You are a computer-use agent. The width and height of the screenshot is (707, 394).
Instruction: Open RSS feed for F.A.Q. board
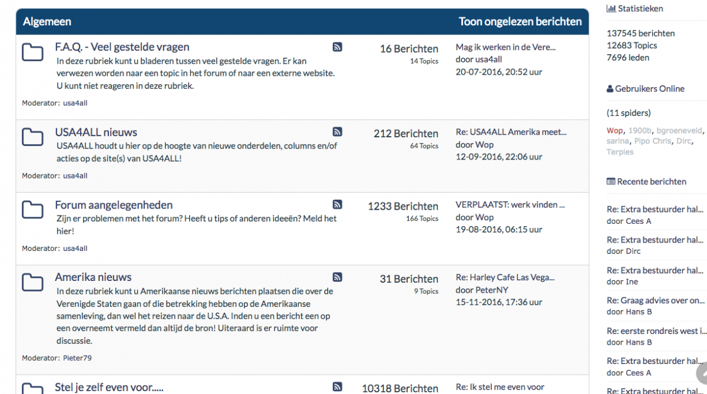[x=338, y=47]
